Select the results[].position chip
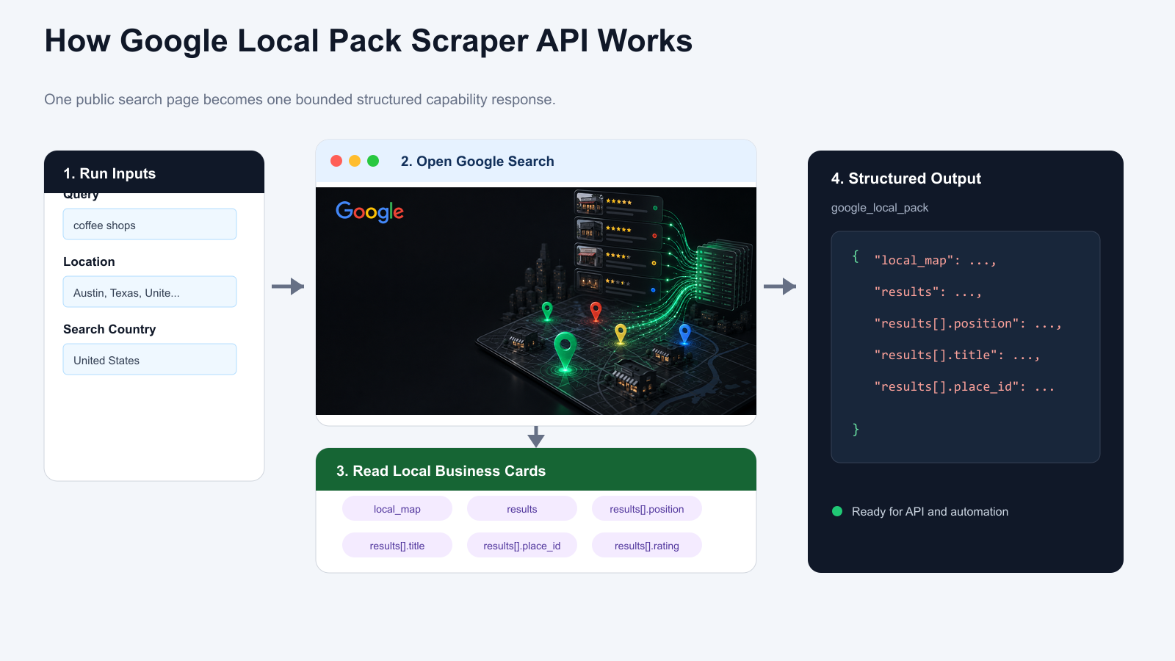This screenshot has width=1175, height=661. (x=647, y=508)
